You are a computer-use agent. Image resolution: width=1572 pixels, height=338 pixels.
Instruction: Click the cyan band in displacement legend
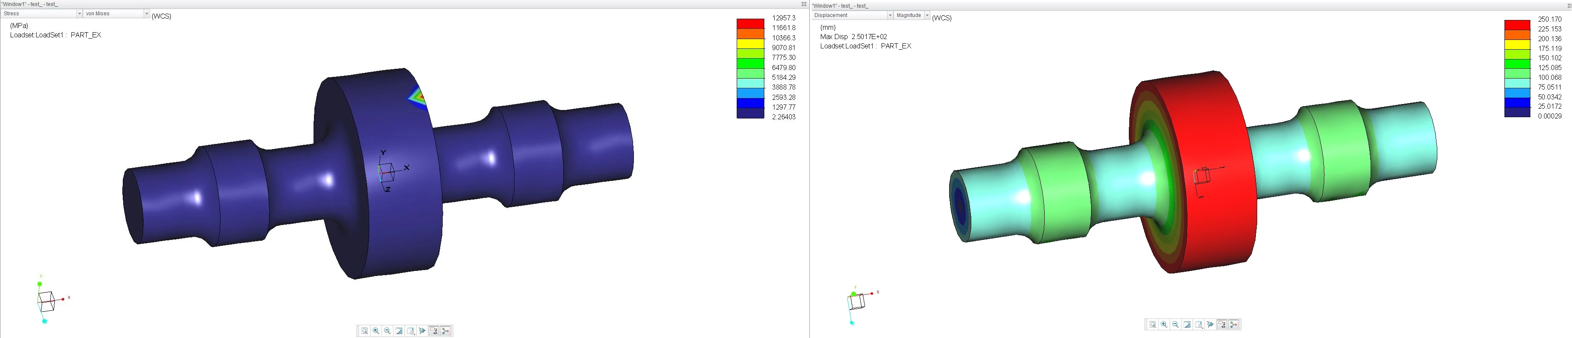[1517, 83]
